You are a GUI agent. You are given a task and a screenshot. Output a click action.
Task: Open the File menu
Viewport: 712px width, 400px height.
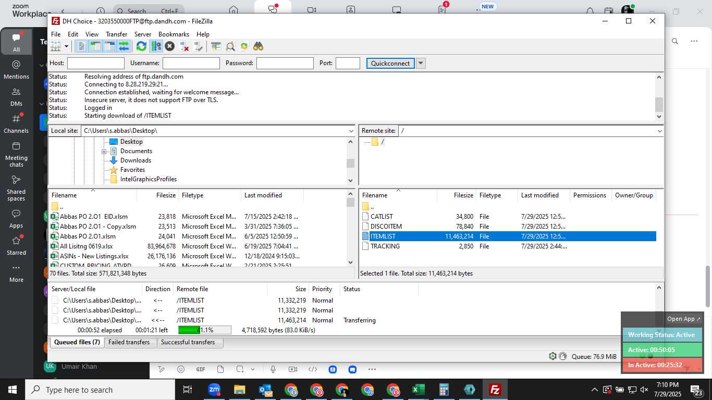tap(56, 34)
